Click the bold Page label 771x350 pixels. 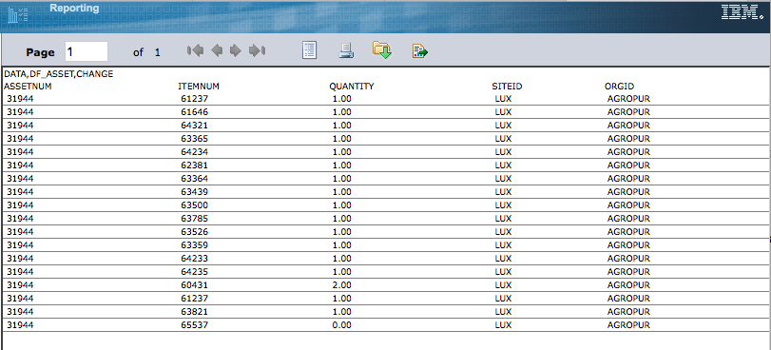coord(40,52)
